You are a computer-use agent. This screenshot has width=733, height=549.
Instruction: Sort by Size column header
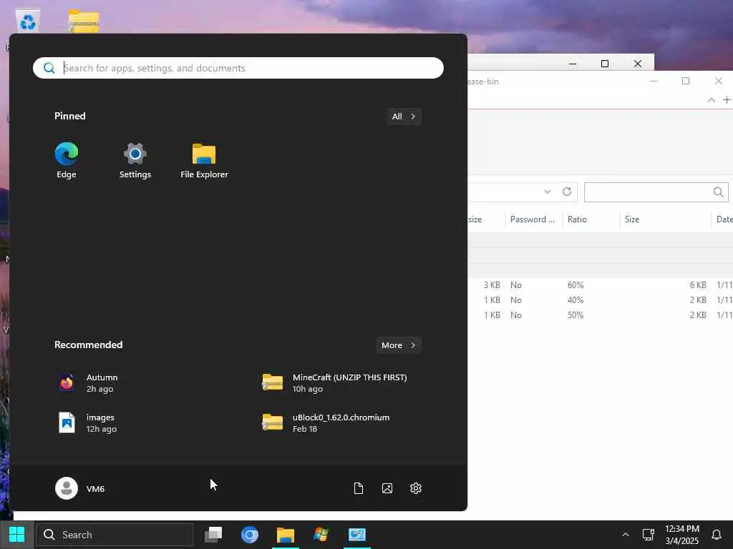point(666,219)
